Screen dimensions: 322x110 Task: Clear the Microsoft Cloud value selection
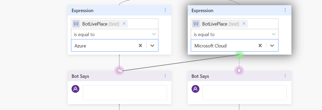(260, 46)
